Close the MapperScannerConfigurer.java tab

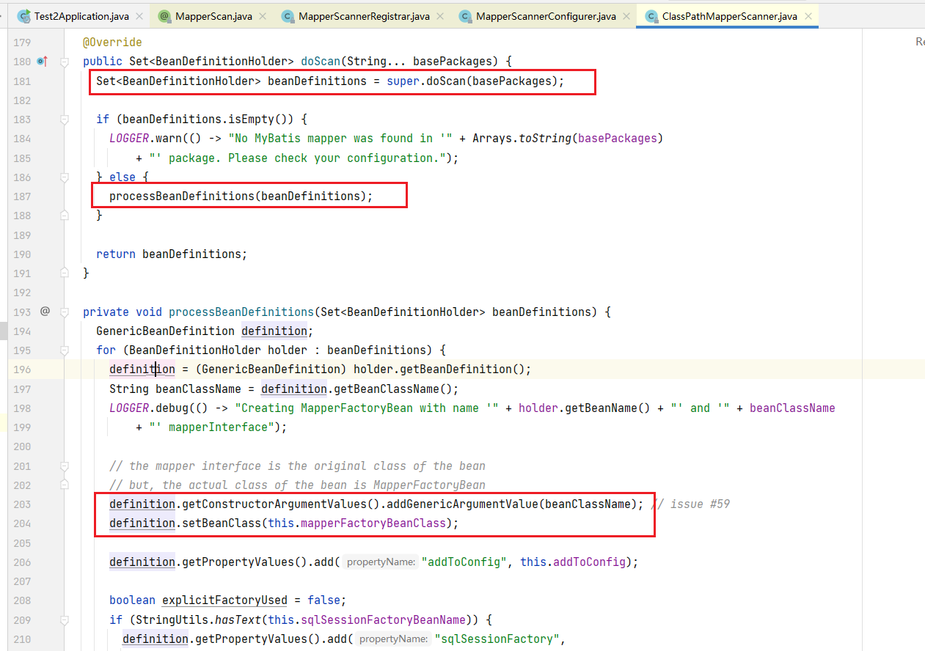[x=626, y=16]
